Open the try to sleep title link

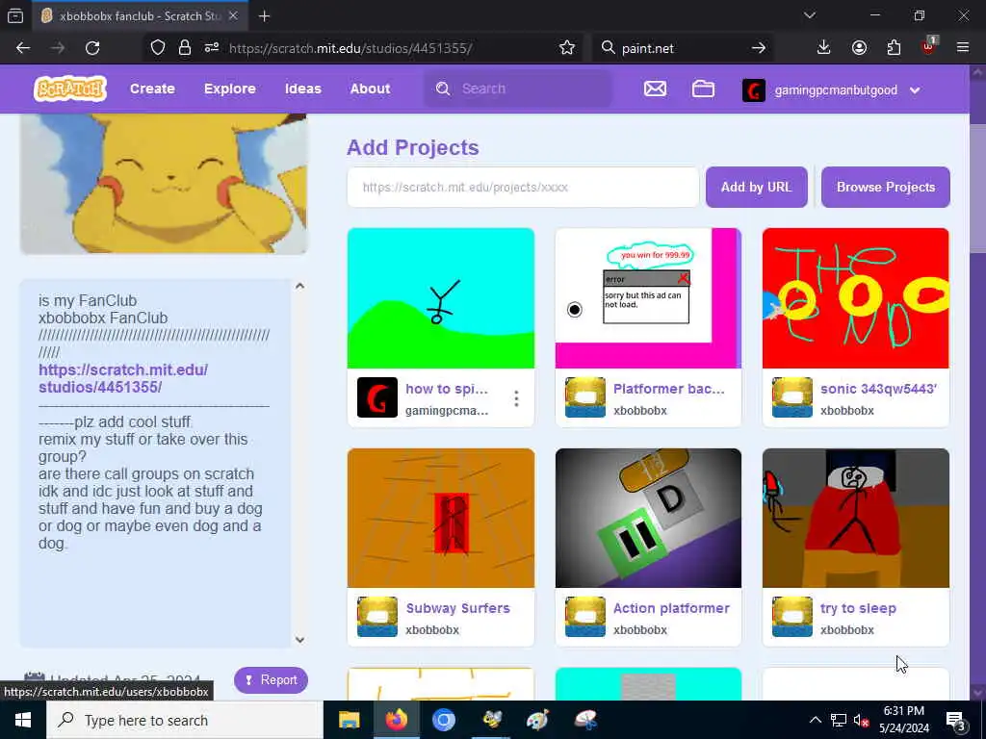click(858, 608)
